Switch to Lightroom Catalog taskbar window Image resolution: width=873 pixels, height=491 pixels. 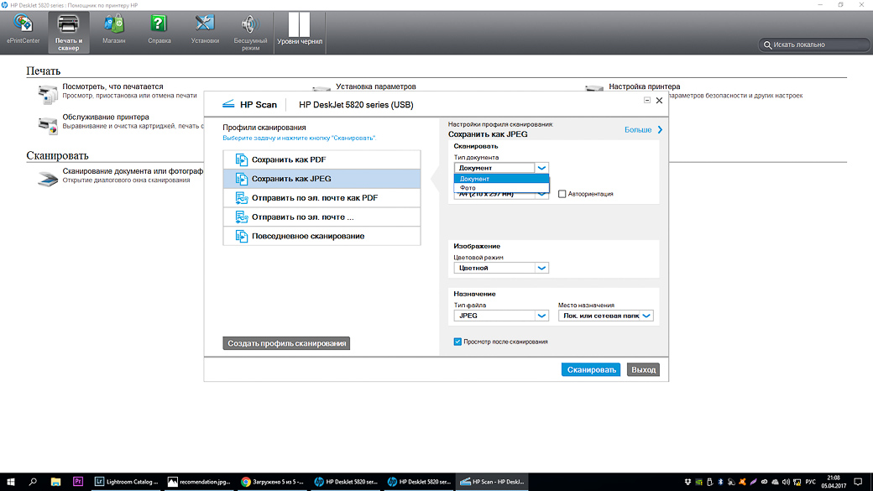[x=127, y=482]
